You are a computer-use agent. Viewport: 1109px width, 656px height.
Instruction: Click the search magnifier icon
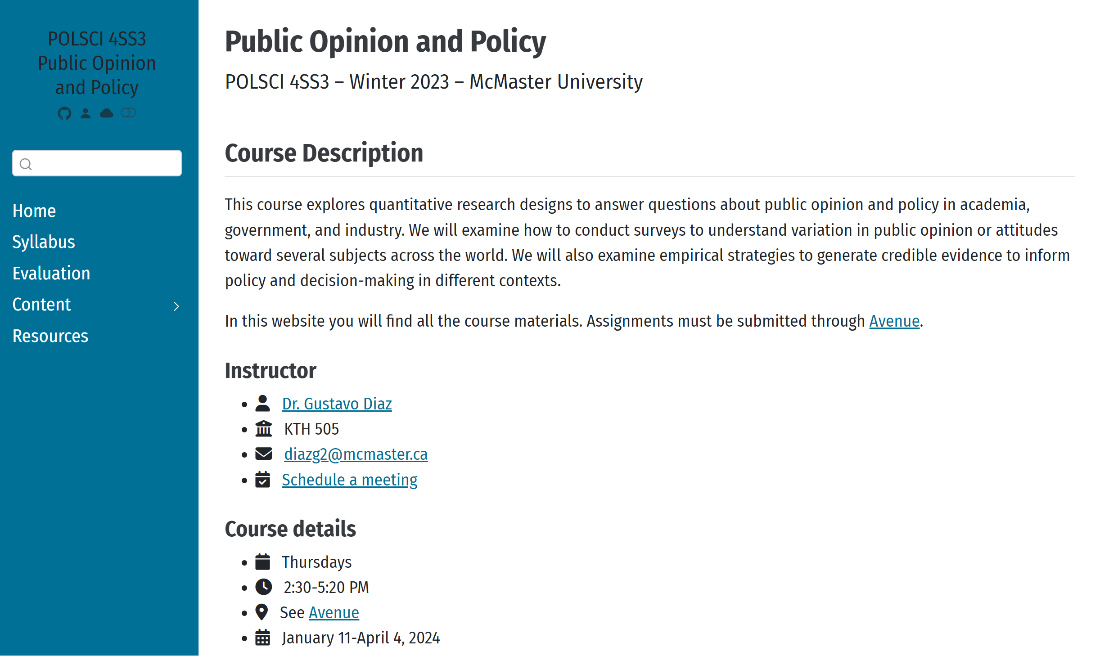pyautogui.click(x=26, y=164)
